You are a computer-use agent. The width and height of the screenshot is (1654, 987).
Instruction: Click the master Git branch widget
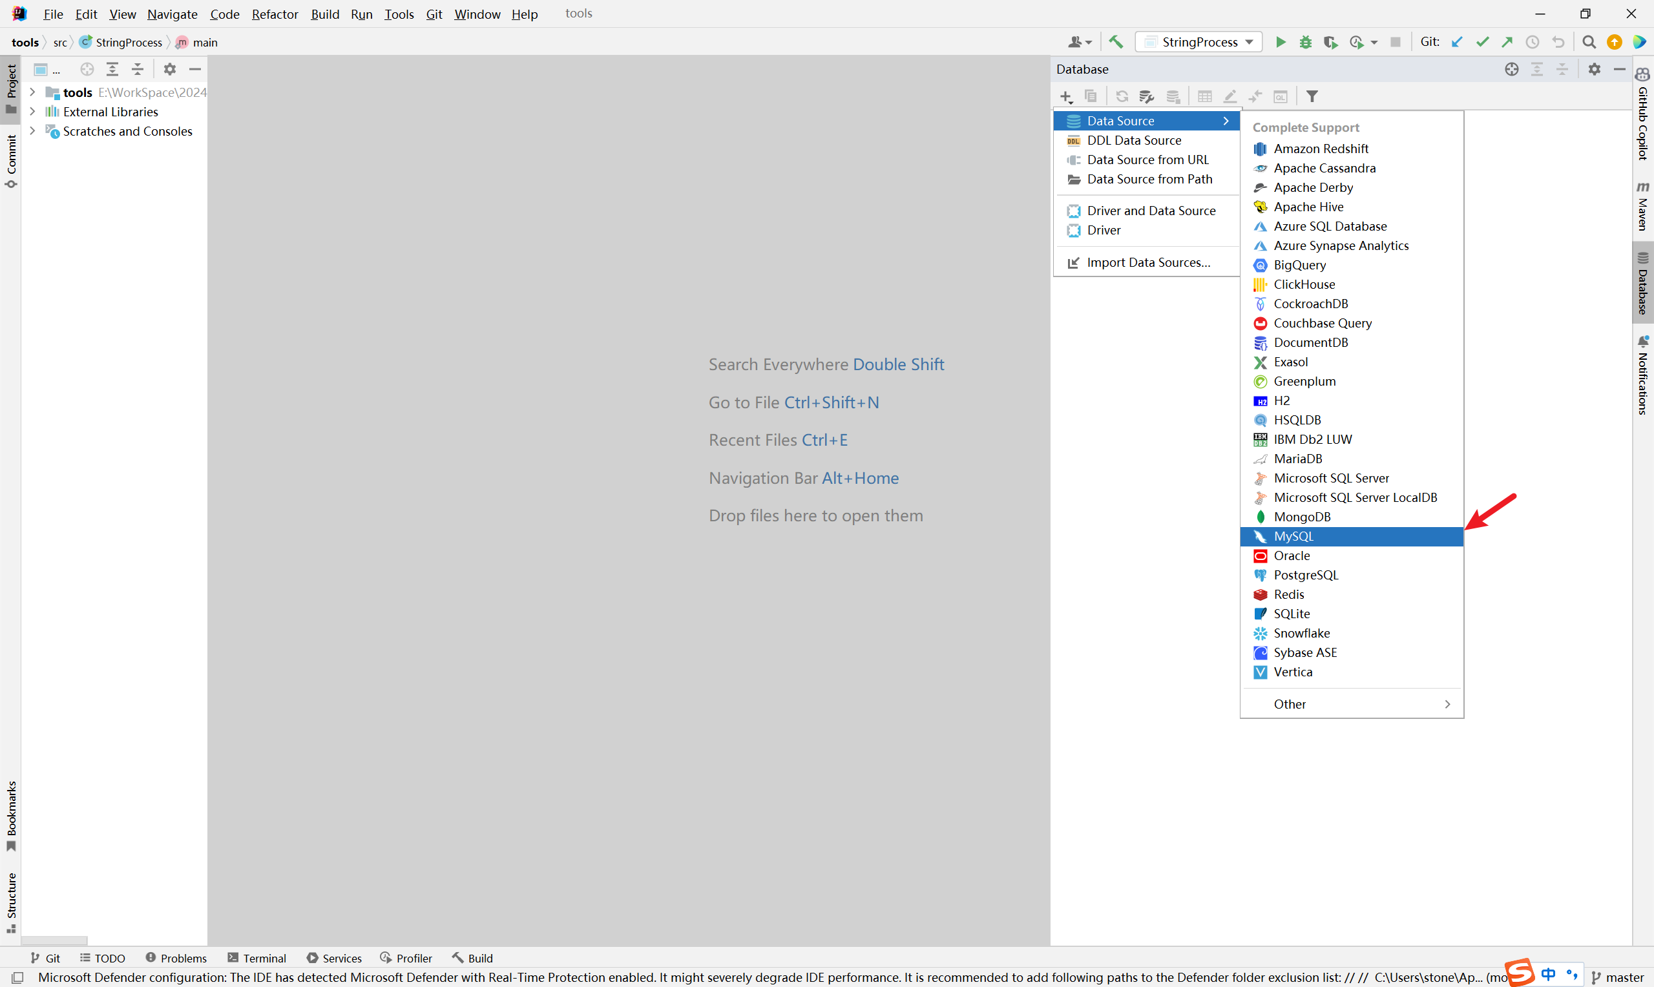pos(1618,977)
